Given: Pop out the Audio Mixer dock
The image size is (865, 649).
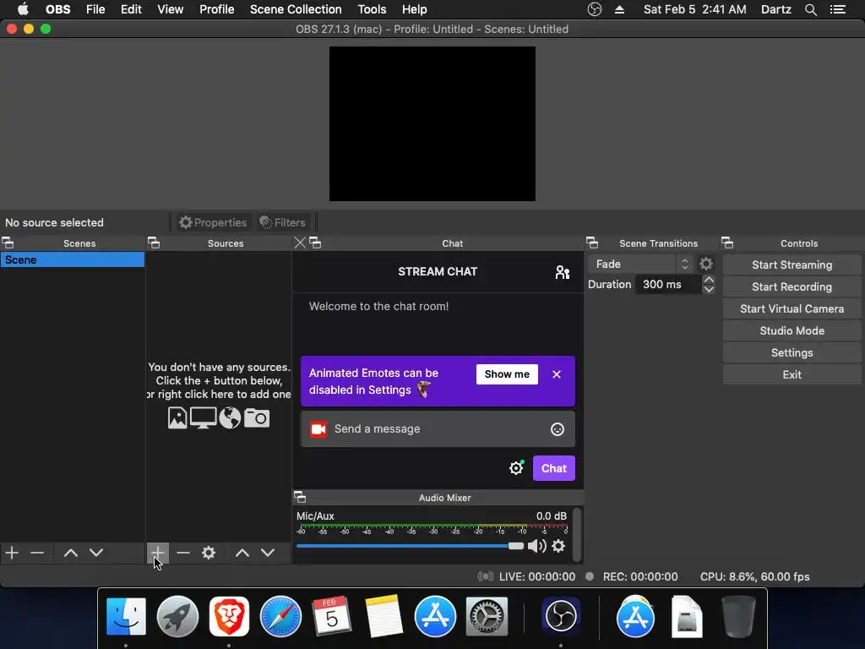Looking at the screenshot, I should tap(300, 497).
